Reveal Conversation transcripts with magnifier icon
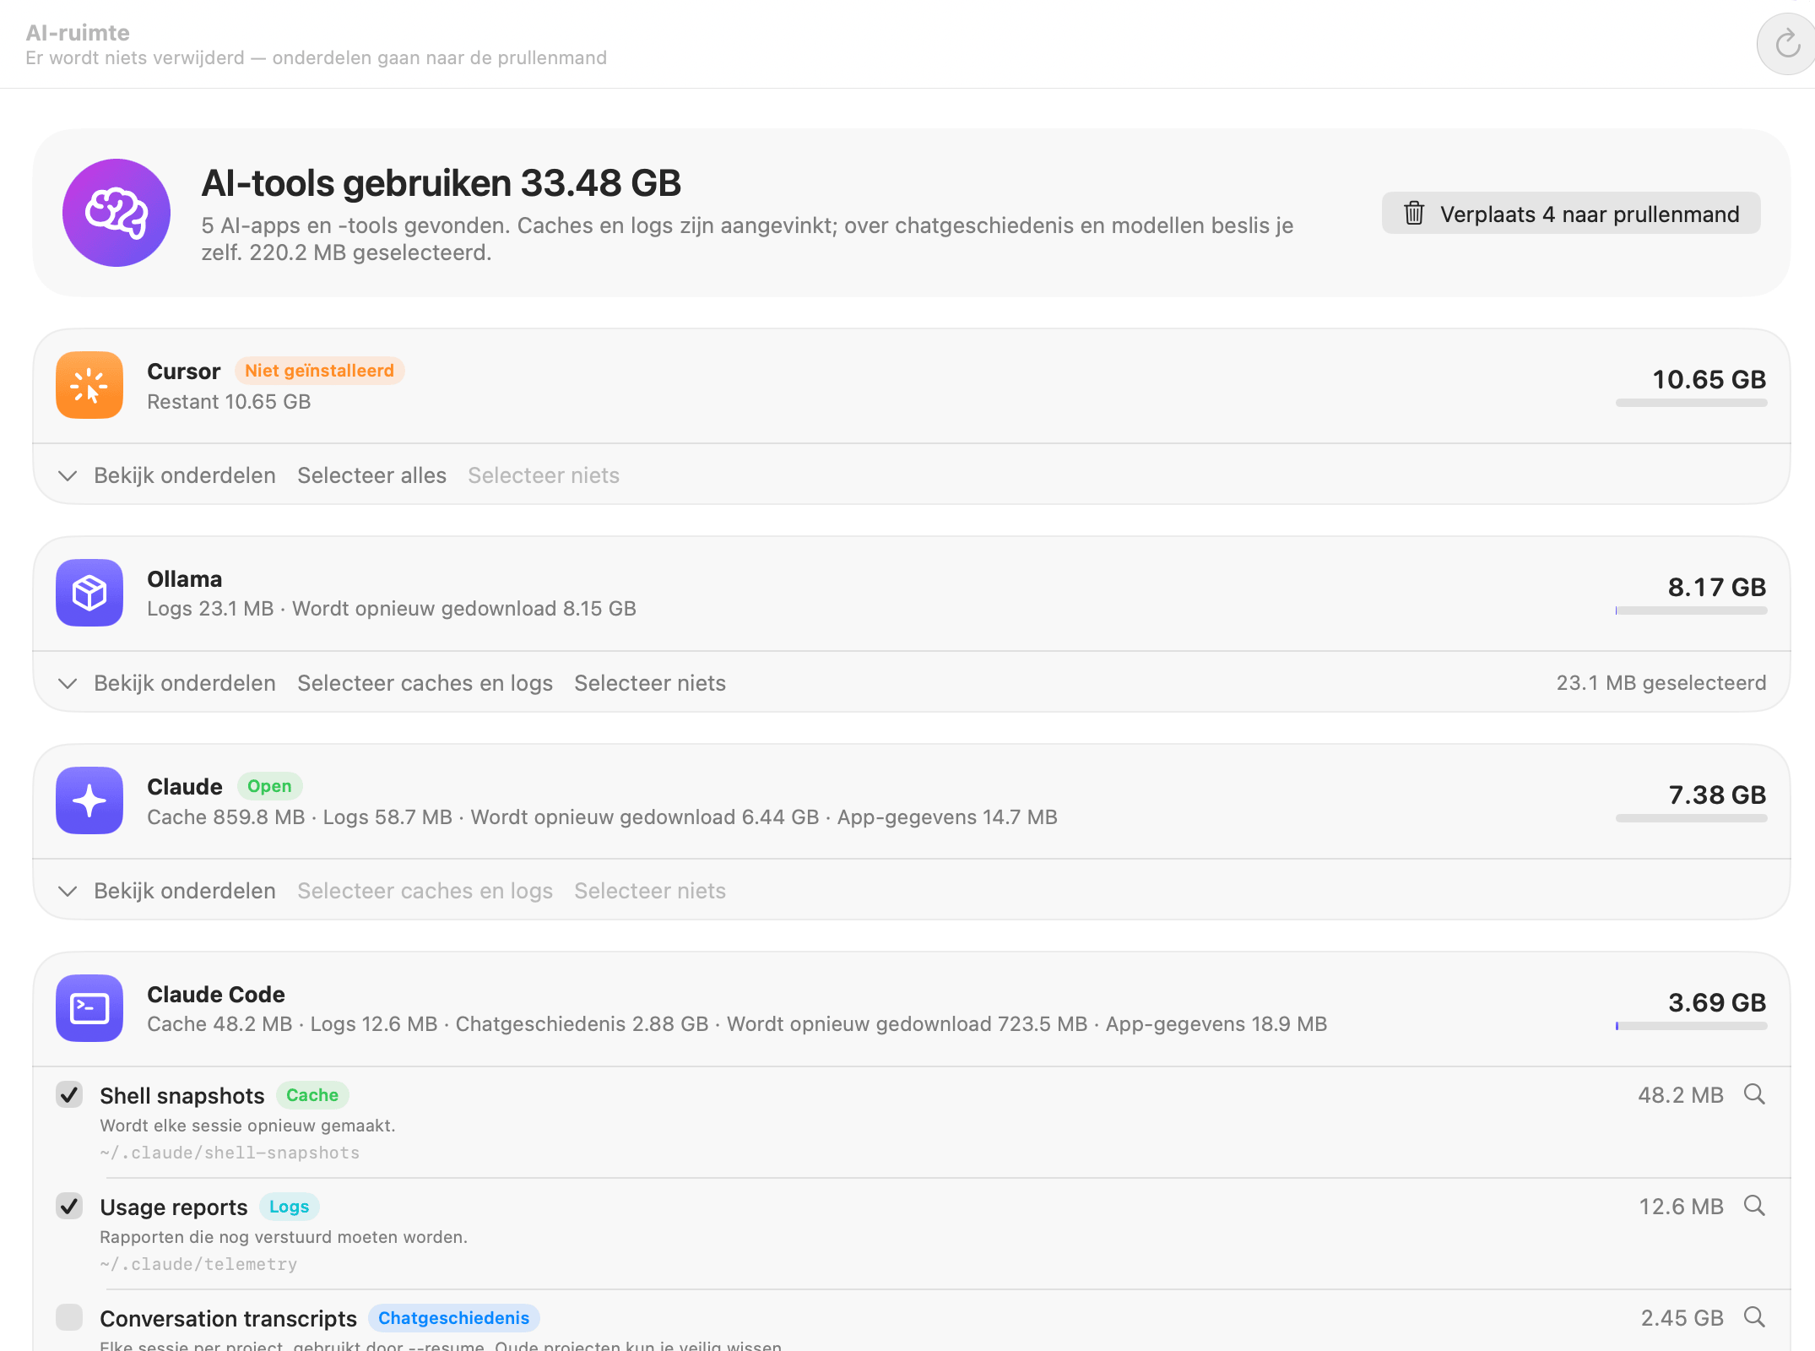Screen dimensions: 1815x1351 [1755, 1317]
